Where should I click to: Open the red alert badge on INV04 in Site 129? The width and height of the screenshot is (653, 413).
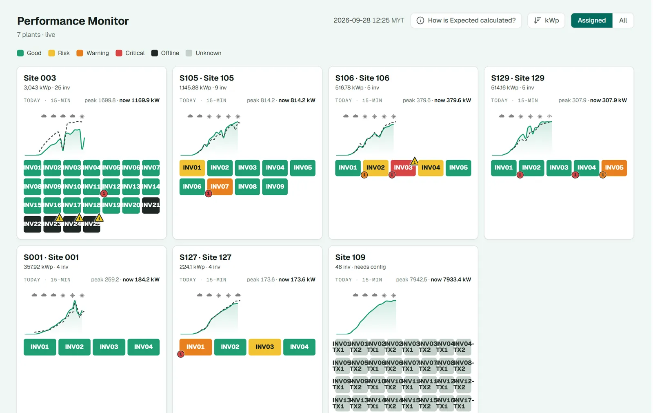[x=575, y=175]
